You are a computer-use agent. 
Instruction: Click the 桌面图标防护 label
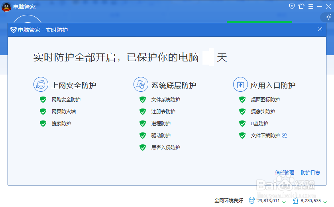point(265,100)
